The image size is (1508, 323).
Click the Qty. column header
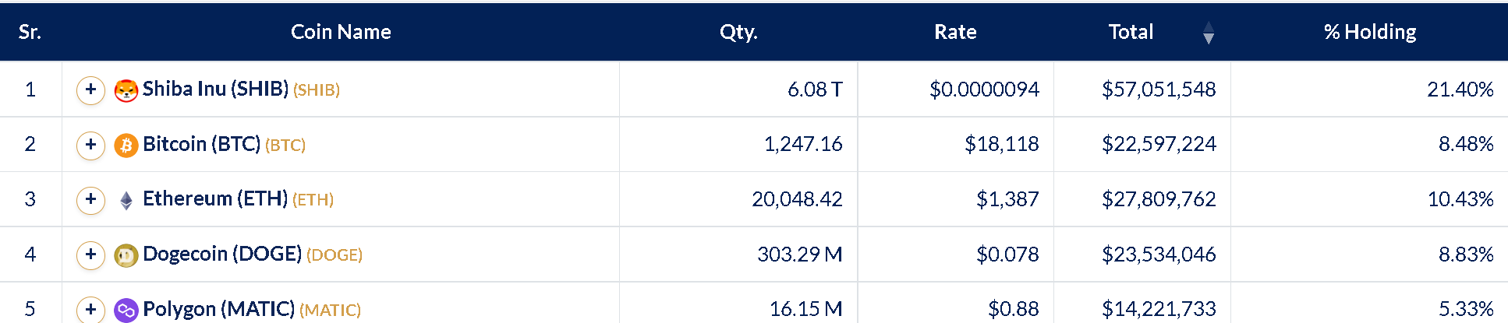[738, 32]
